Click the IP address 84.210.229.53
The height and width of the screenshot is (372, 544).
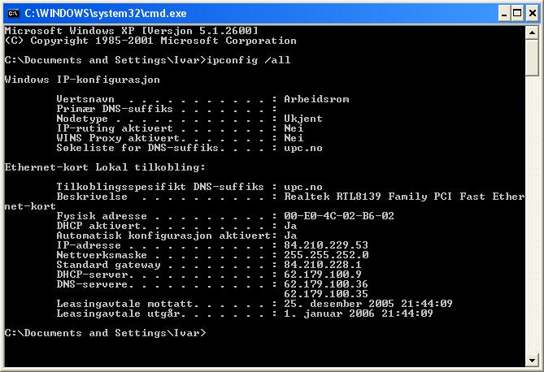pyautogui.click(x=326, y=245)
